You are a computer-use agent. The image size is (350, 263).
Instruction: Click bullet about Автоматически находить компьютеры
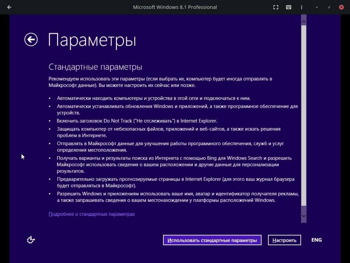pos(153,98)
